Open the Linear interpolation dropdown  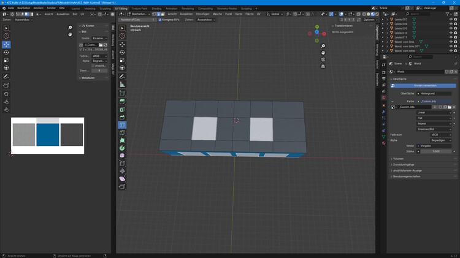(x=434, y=113)
